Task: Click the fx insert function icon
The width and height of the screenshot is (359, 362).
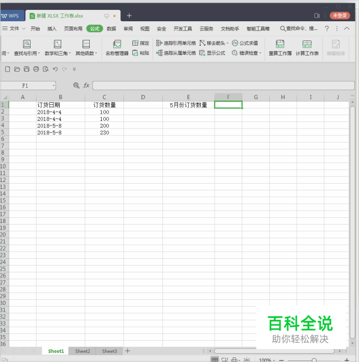Action: pos(86,86)
